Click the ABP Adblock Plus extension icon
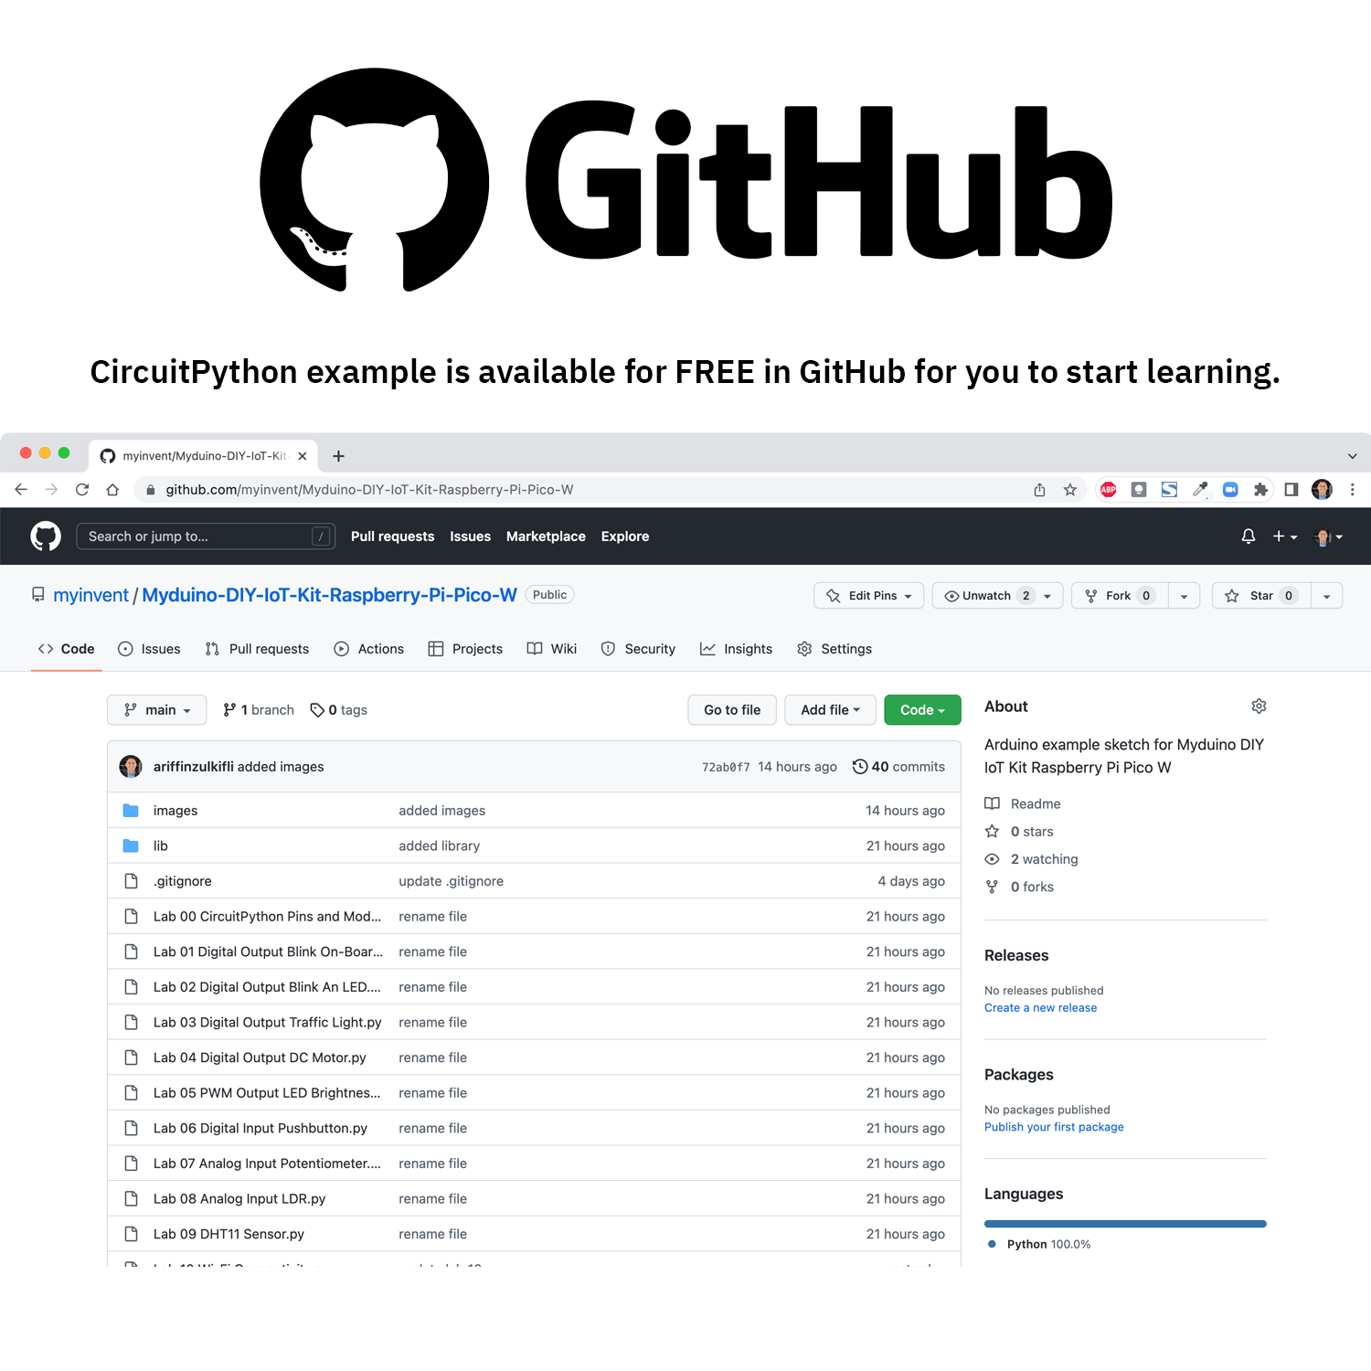This screenshot has height=1371, width=1371. (x=1109, y=490)
